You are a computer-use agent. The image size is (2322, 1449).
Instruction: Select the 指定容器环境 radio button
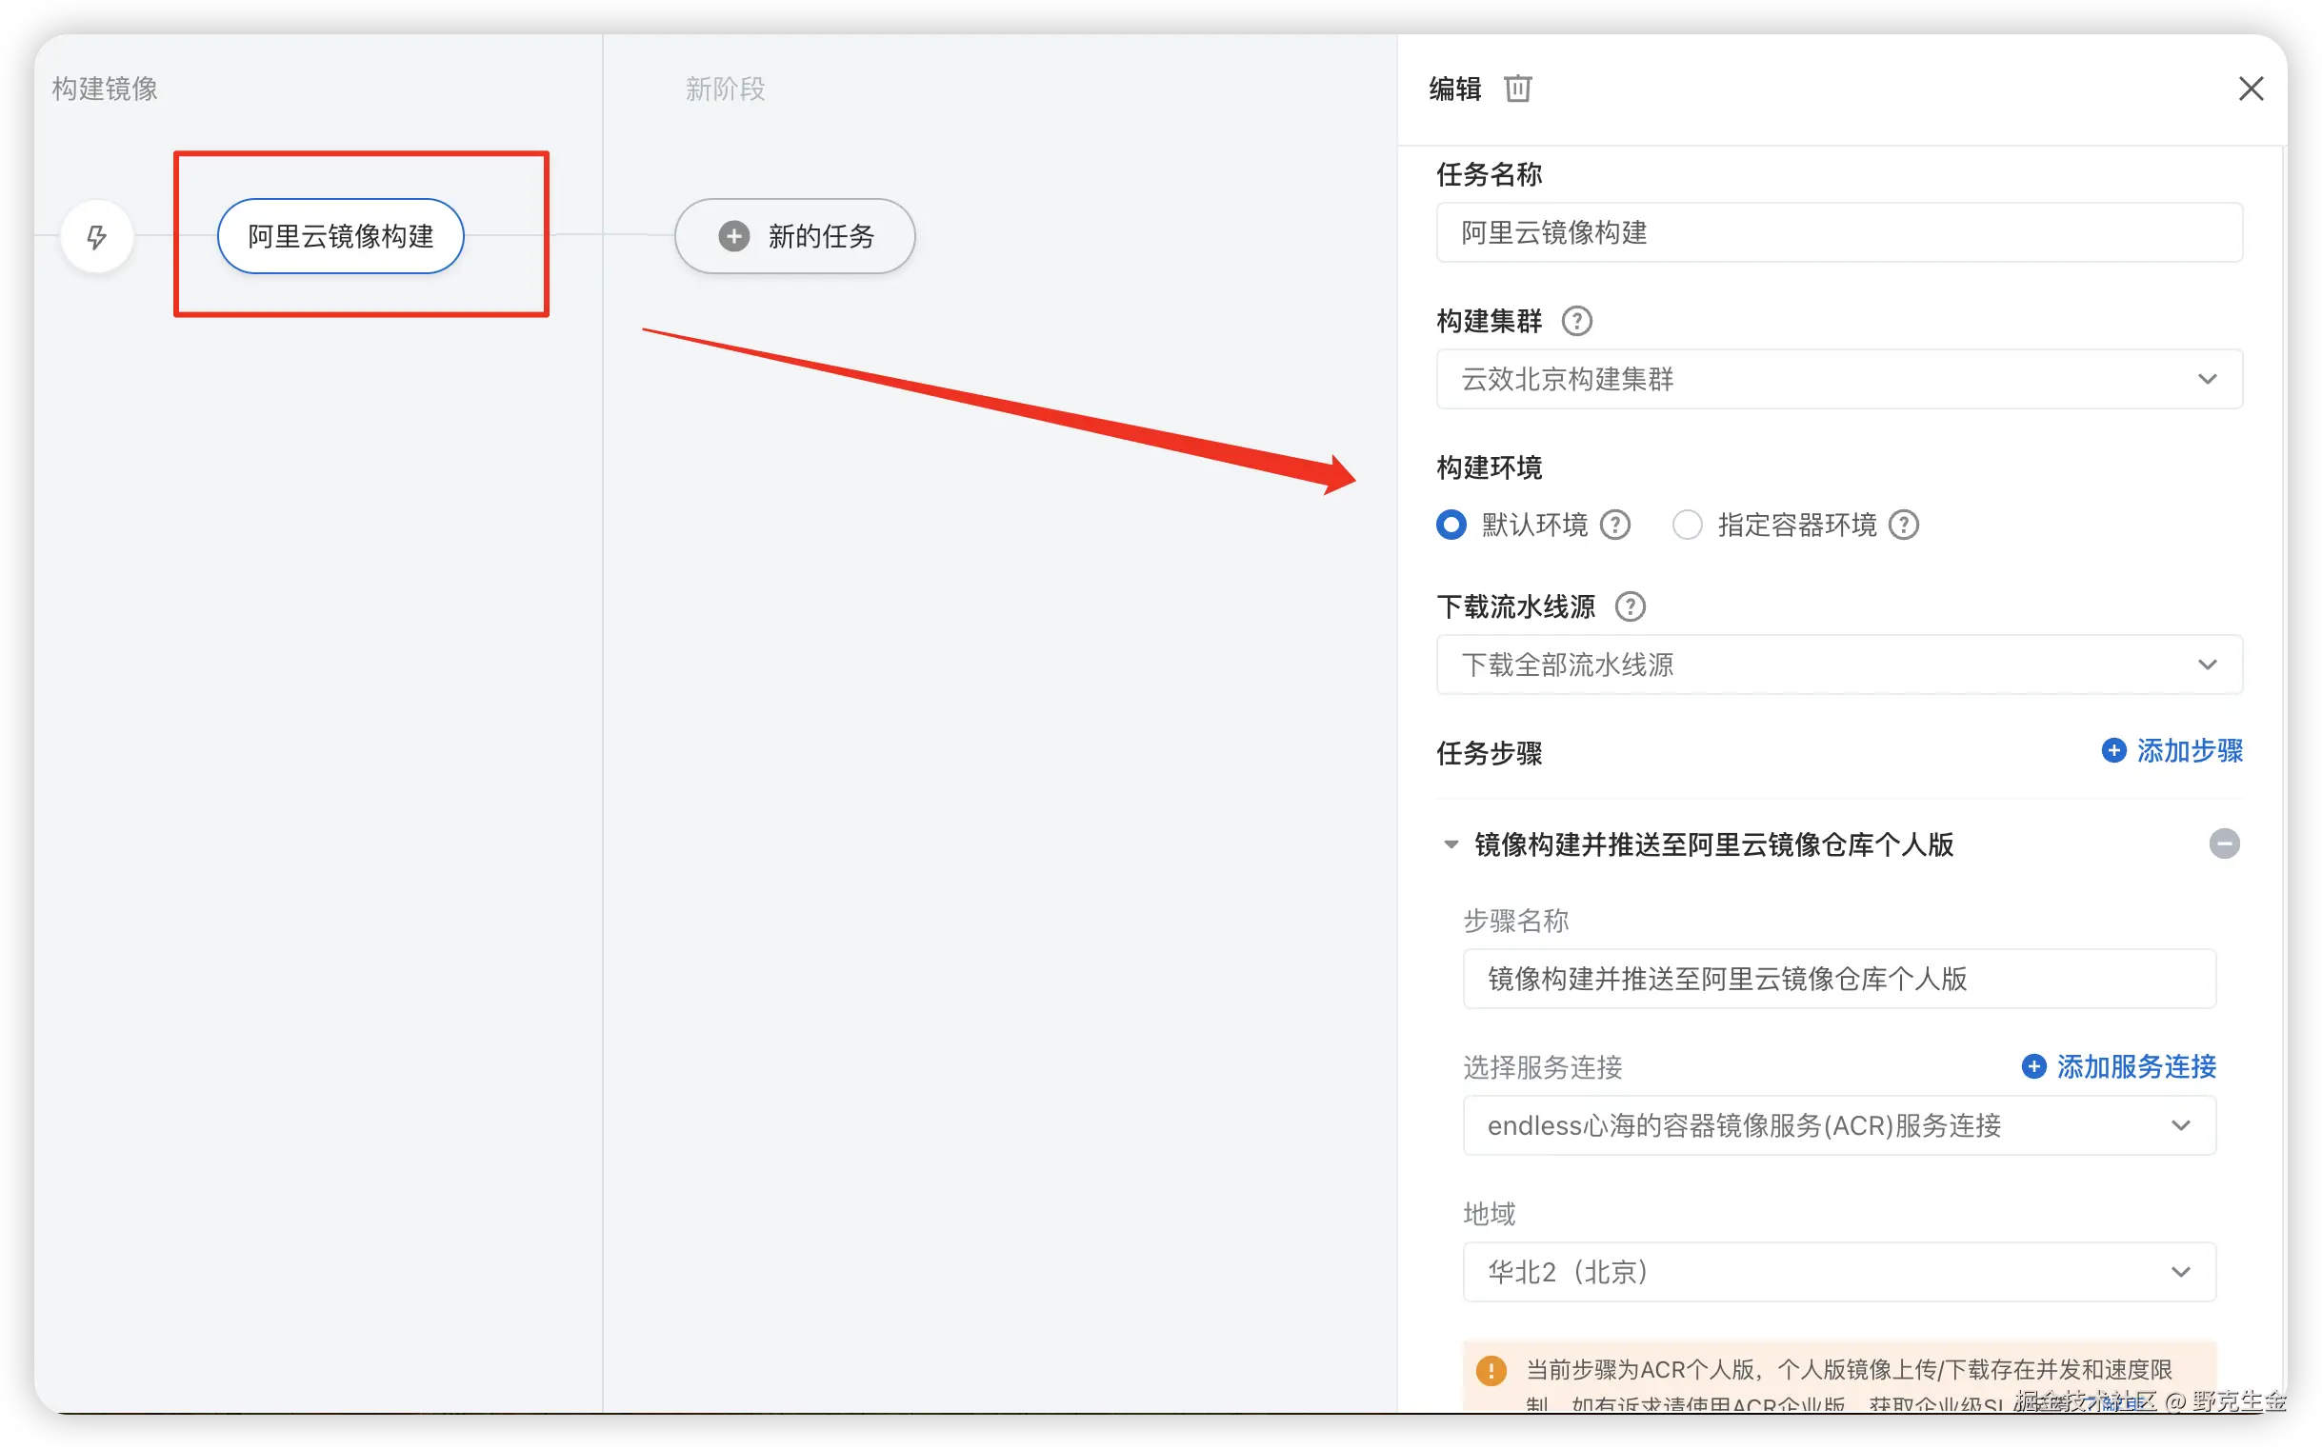coord(1687,526)
